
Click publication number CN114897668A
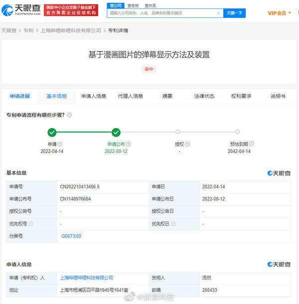pos(75,199)
